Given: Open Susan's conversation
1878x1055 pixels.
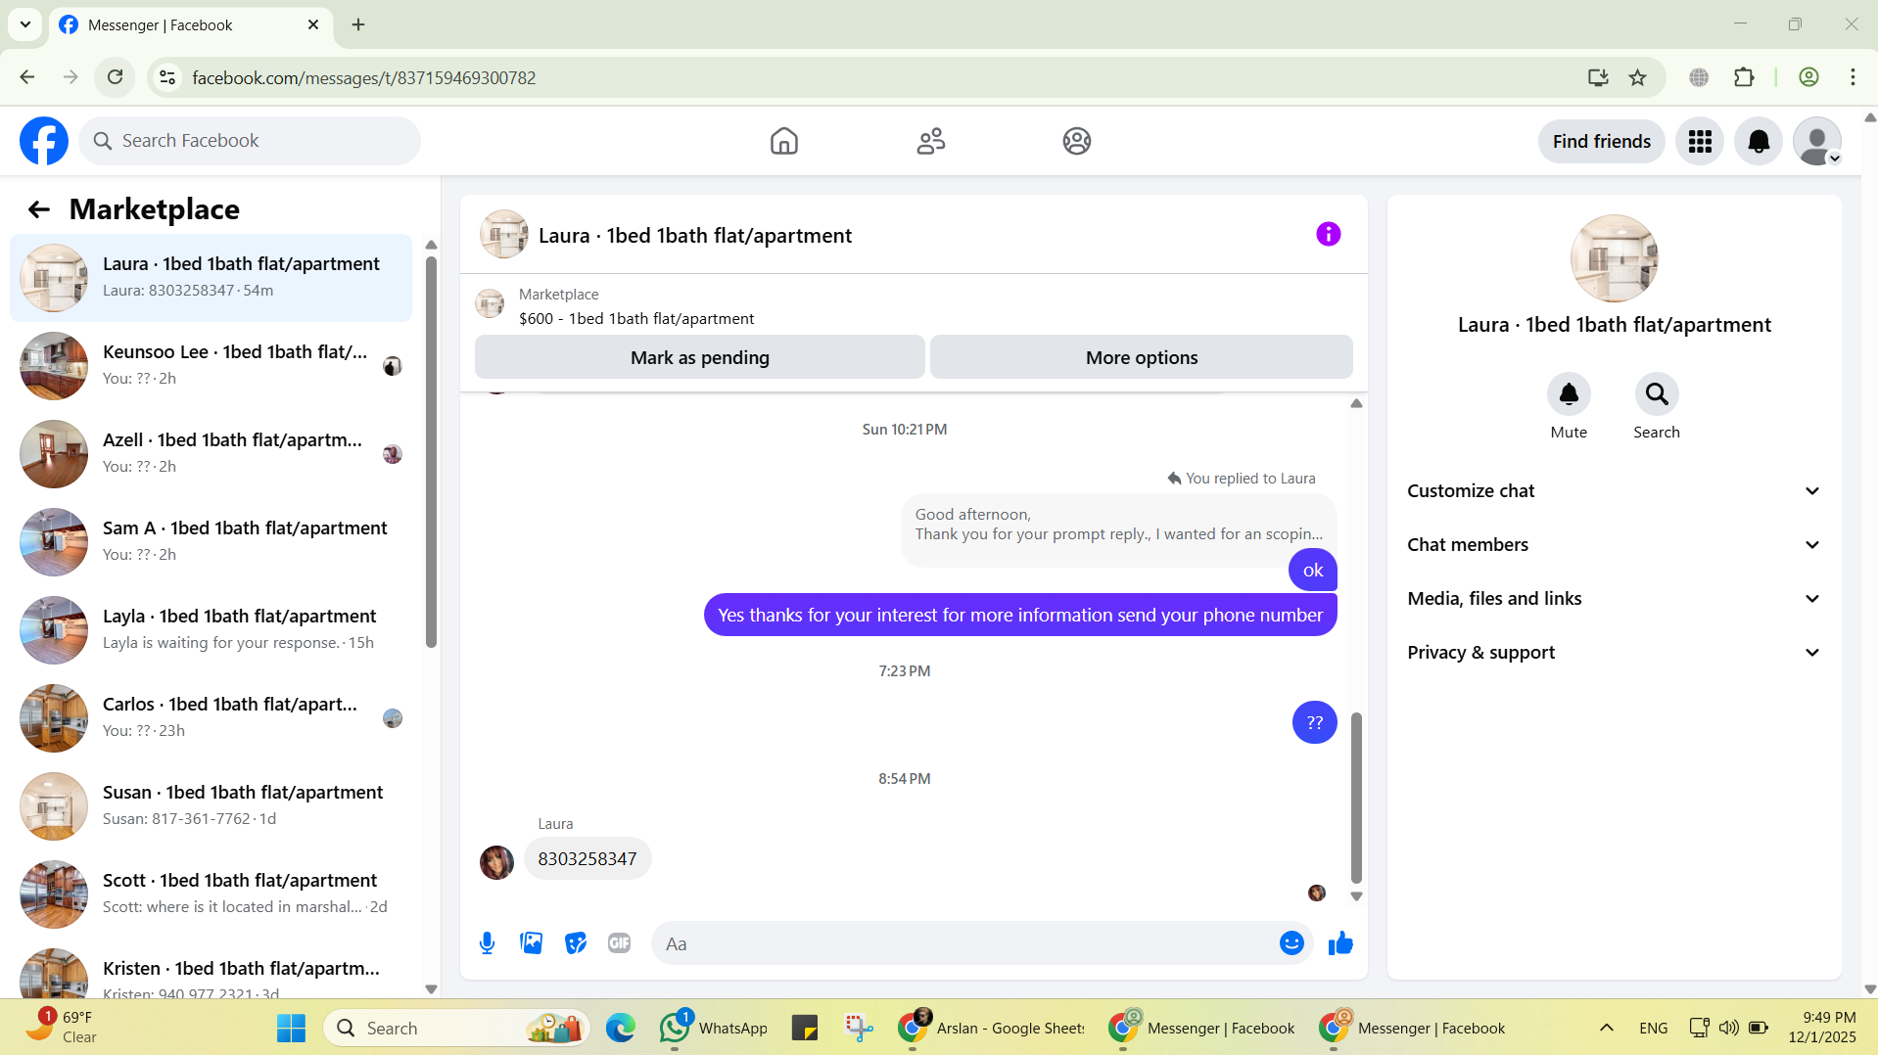Looking at the screenshot, I should [211, 806].
